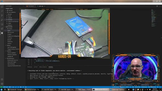This screenshot has height=91, width=162.
Task: Open the Terminal menu
Action: click(x=27, y=4)
